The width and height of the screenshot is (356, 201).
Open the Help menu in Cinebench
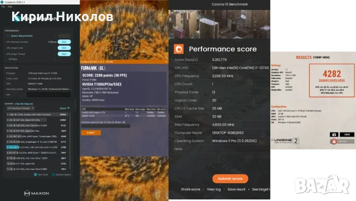(x=10, y=7)
